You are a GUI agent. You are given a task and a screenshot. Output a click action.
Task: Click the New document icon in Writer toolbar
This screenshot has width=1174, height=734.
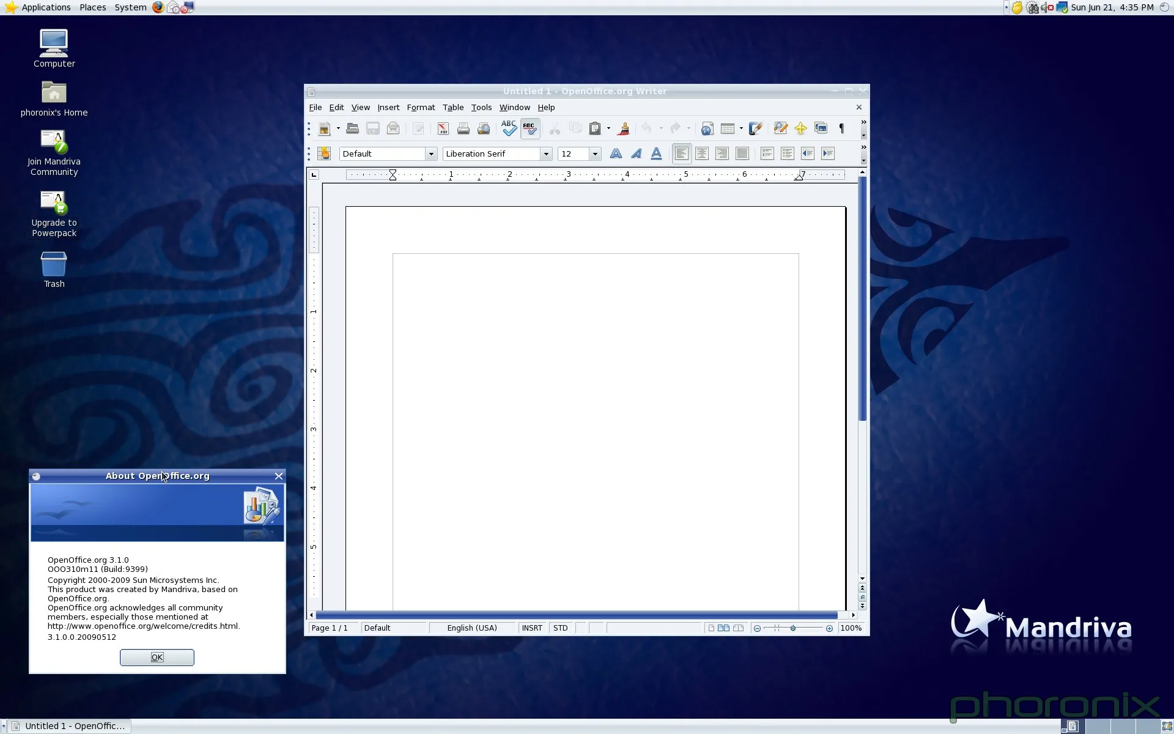click(x=324, y=128)
